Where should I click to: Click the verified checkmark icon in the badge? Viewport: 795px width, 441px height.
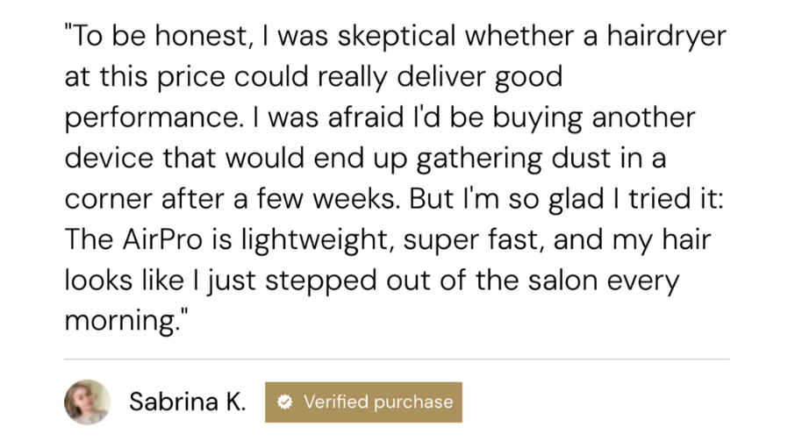tap(284, 402)
